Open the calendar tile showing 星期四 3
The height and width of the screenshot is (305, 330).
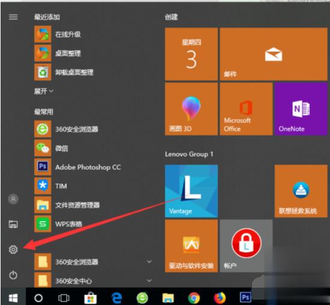pyautogui.click(x=191, y=54)
